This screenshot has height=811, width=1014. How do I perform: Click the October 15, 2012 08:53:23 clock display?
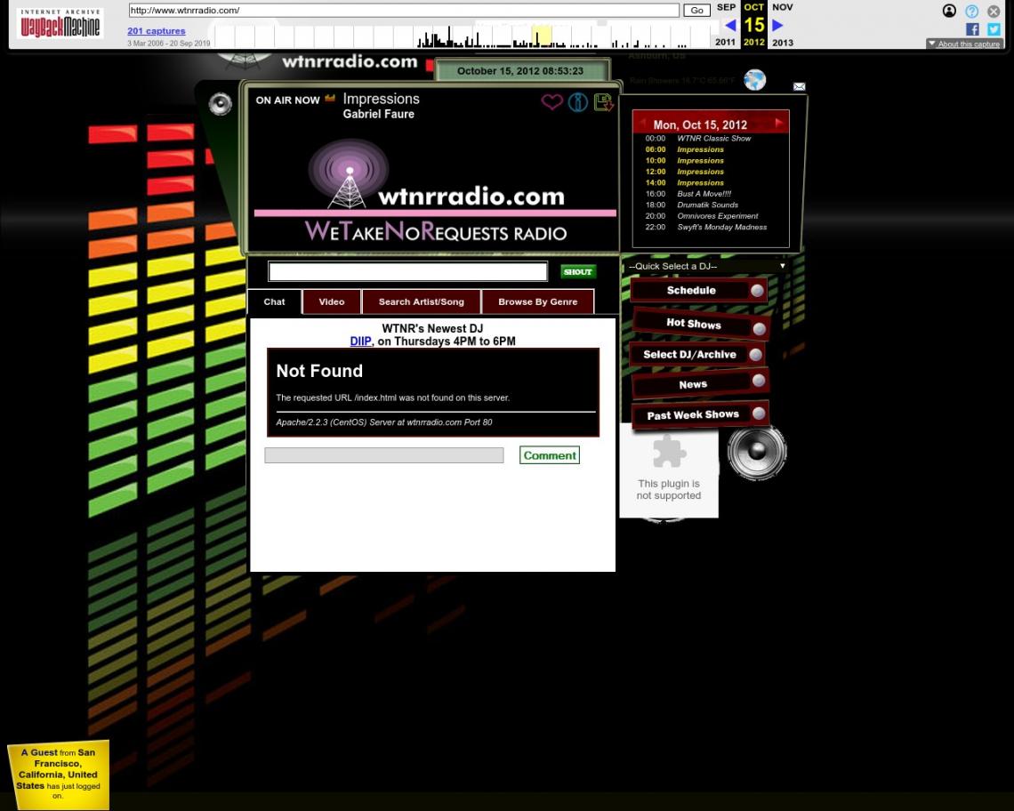point(520,71)
